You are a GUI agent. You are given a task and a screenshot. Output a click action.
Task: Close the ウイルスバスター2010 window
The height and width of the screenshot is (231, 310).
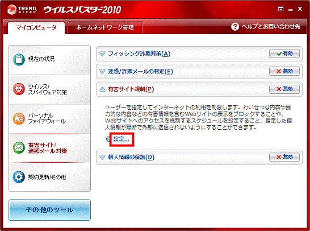[300, 9]
